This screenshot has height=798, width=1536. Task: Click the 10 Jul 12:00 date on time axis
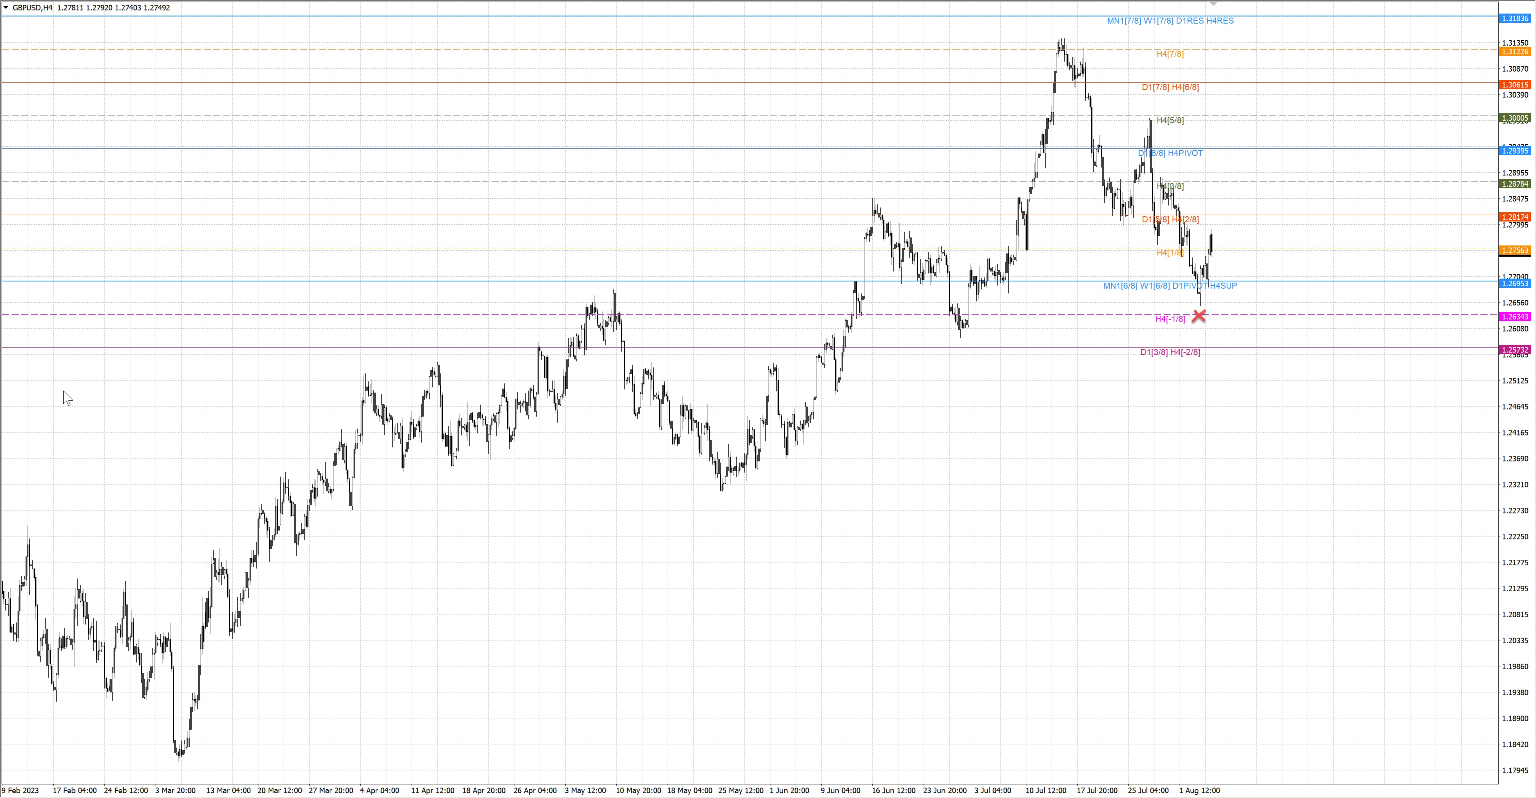click(1046, 790)
